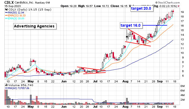Viewport: 189px width, 109px height.
Task: Click the target 20.0 annotation
Action: [x=142, y=9]
